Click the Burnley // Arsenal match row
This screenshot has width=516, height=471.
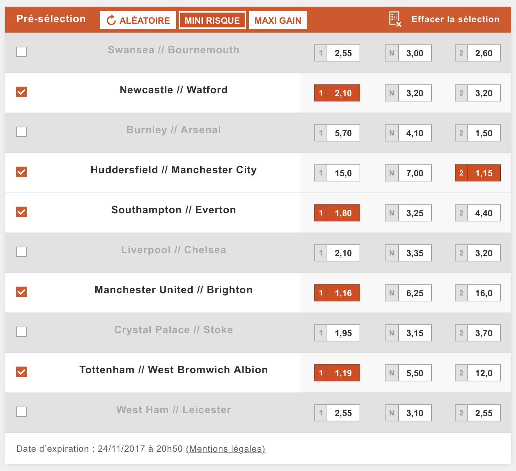tap(173, 130)
